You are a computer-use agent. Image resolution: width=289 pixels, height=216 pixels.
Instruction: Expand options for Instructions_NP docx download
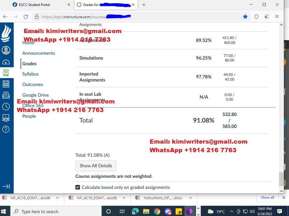click(190, 198)
